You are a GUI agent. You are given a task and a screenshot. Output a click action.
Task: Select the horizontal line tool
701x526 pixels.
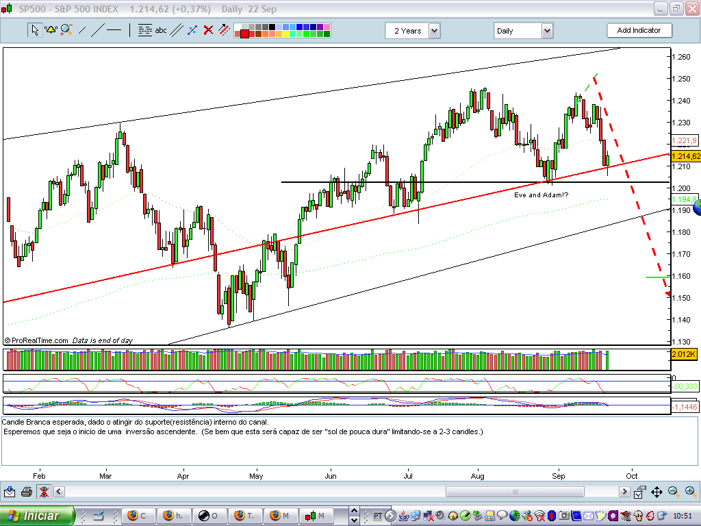click(x=112, y=29)
